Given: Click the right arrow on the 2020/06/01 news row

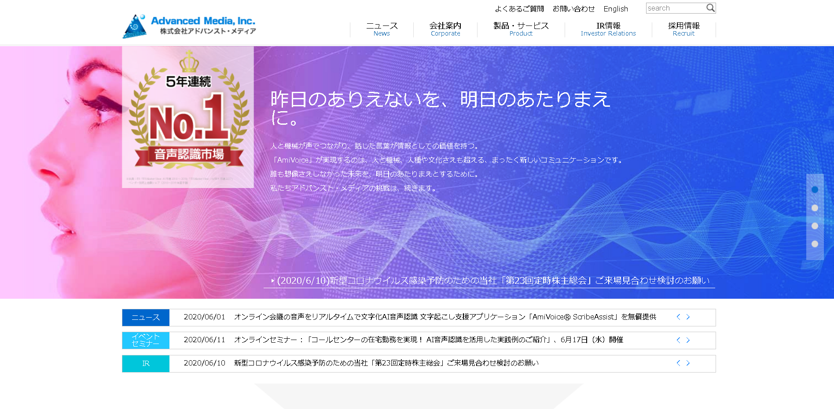Looking at the screenshot, I should click(687, 317).
